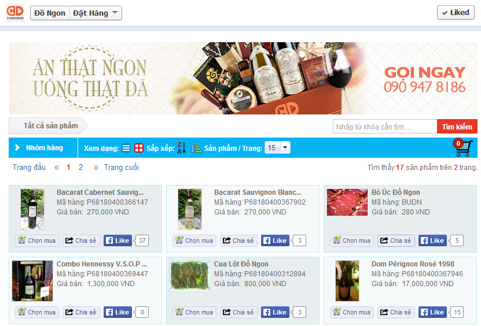Facebook Like Cua Lột product
The width and height of the screenshot is (481, 326).
coord(275,312)
